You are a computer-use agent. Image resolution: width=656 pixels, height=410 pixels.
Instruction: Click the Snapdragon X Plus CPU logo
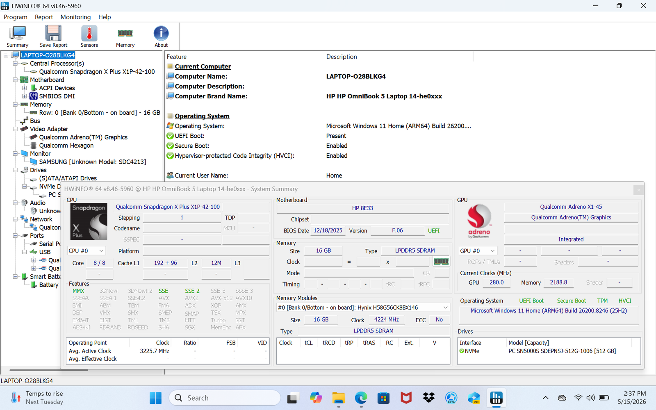tap(89, 221)
